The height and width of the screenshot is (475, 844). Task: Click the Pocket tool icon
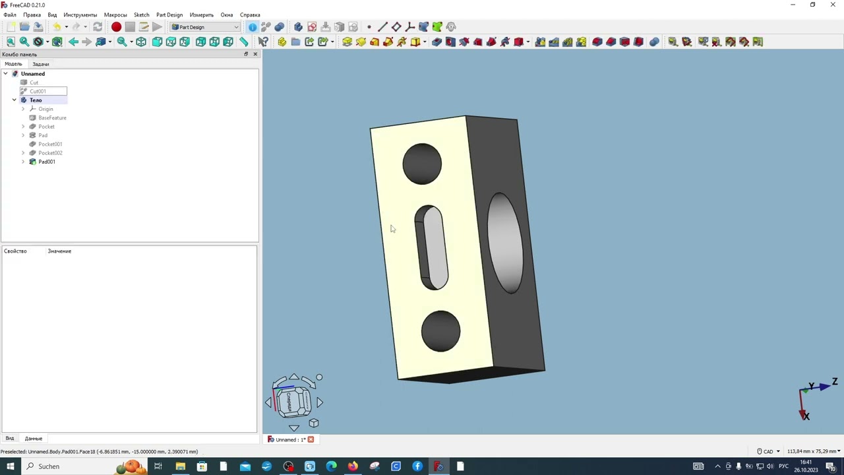click(437, 42)
